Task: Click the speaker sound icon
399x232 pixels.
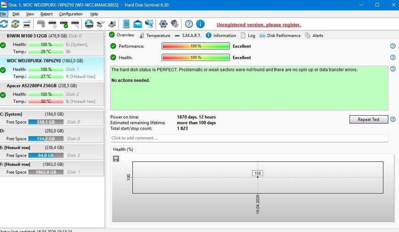Action: 175,24
